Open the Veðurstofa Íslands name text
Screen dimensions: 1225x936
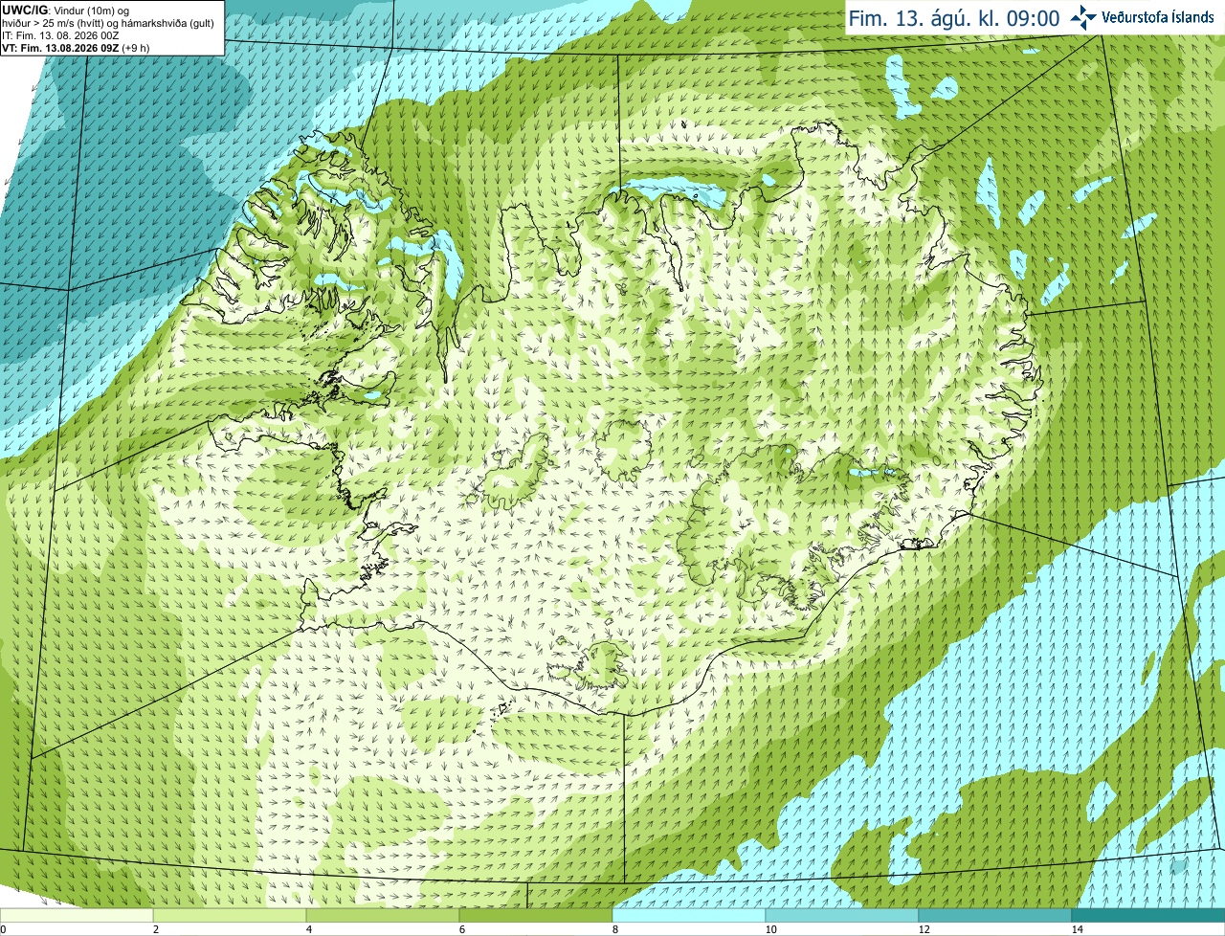[x=1158, y=17]
